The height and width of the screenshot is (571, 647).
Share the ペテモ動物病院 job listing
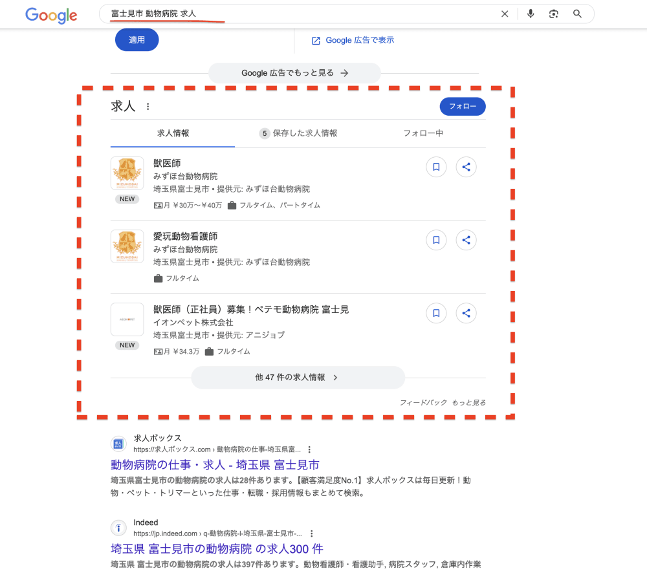coord(466,313)
